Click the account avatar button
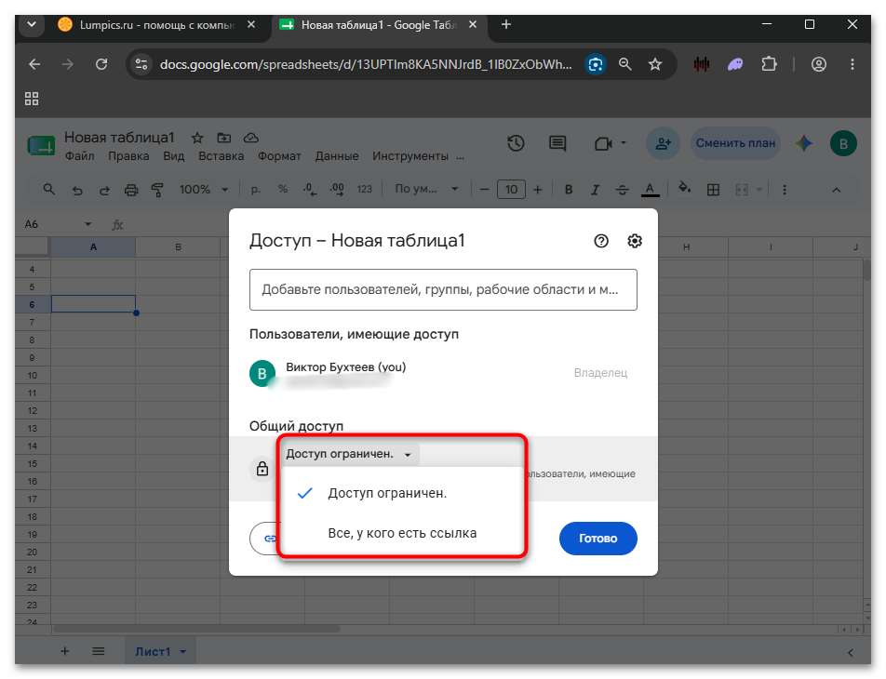This screenshot has height=679, width=886. (843, 143)
